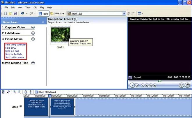Click the monitor Back button
This screenshot has width=192, height=118.
click(x=143, y=85)
